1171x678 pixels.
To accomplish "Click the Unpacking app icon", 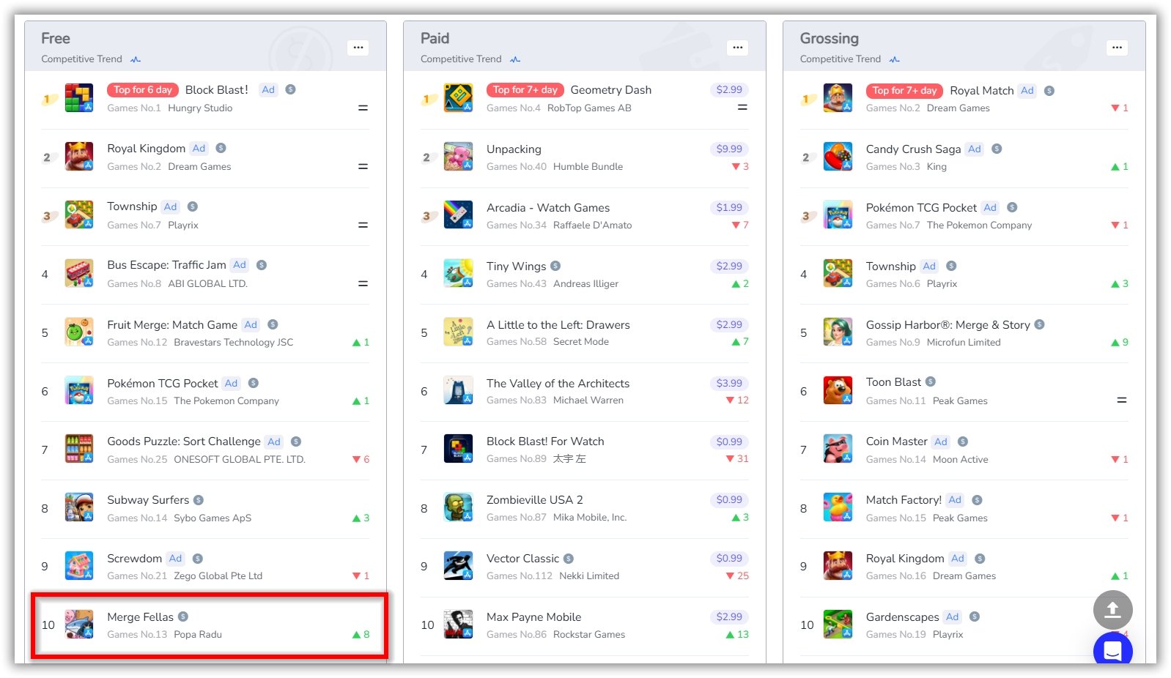I will [x=459, y=157].
